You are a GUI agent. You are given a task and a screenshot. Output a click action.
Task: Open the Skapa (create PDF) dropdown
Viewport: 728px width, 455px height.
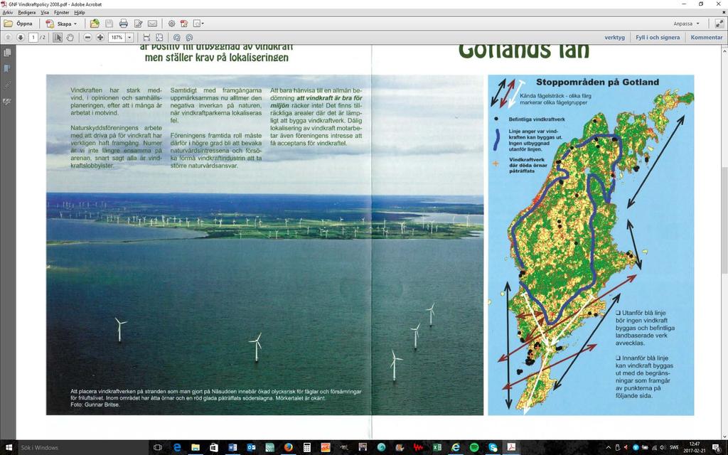pyautogui.click(x=61, y=23)
